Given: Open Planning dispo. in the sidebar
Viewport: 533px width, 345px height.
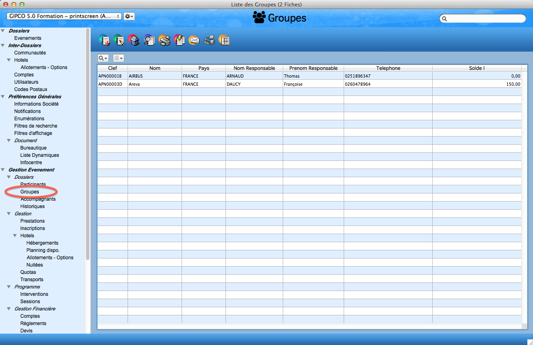Looking at the screenshot, I should coord(43,250).
